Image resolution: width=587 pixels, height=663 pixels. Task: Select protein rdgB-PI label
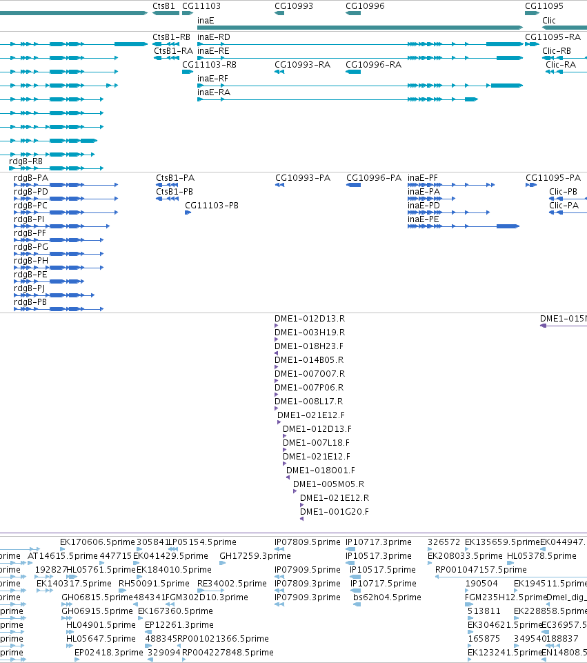29,219
